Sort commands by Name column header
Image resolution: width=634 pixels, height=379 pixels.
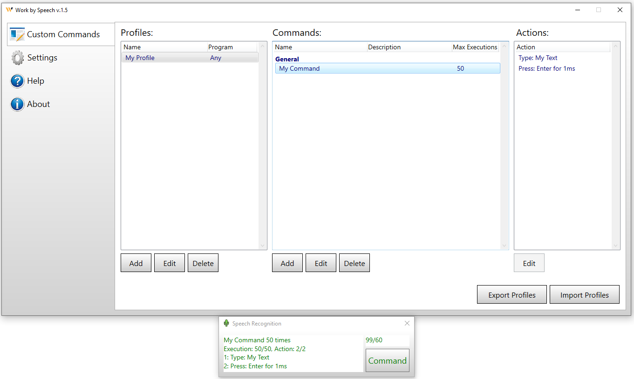tap(320, 47)
